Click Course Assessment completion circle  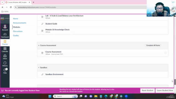click(165, 53)
